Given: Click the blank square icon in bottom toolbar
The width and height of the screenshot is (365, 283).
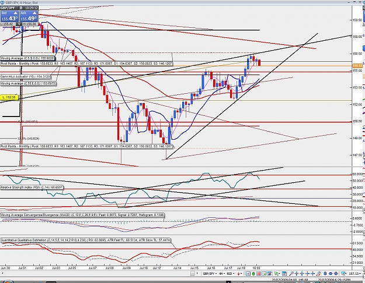Looking at the screenshot, I should [193, 274].
